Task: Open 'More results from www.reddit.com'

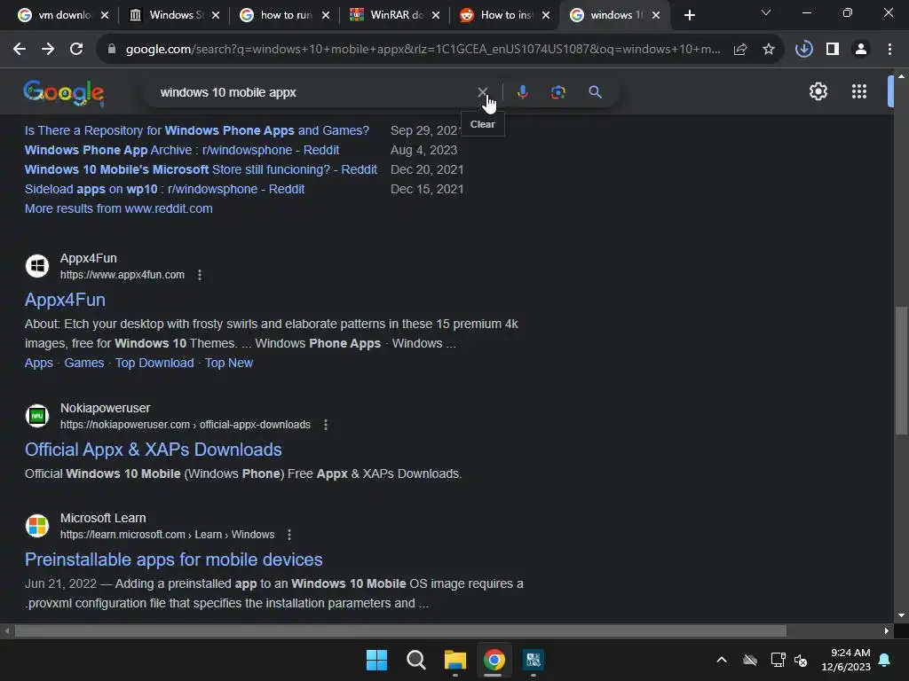Action: click(119, 209)
